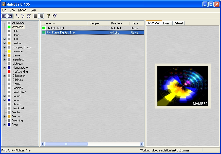The width and height of the screenshot is (221, 154).
Task: Select First Funky Fighter, The row
Action: (93, 33)
